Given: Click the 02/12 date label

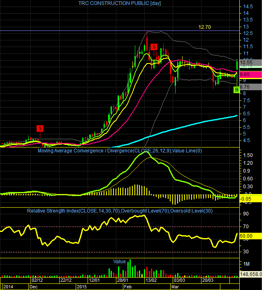Looking at the screenshot, I should (37, 280).
